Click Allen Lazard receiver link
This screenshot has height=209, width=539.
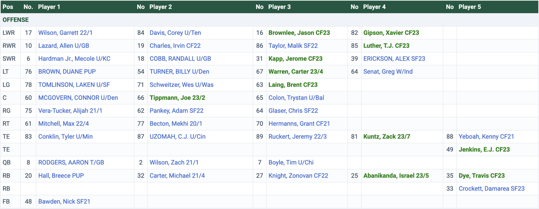[63, 46]
